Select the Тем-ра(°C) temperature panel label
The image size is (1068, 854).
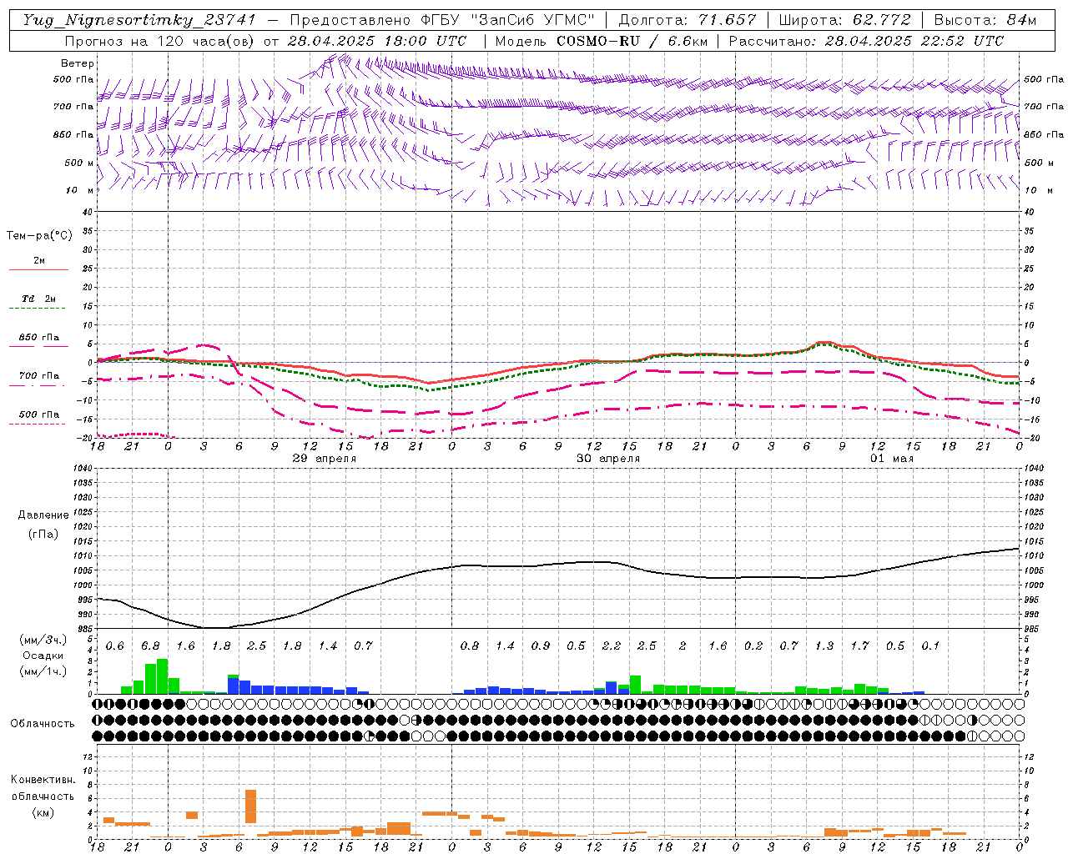39,236
